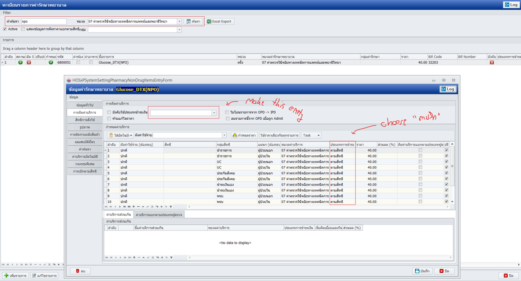
Task: Open สิทธิการสั่งใช้ side tab
Action: pos(85,120)
